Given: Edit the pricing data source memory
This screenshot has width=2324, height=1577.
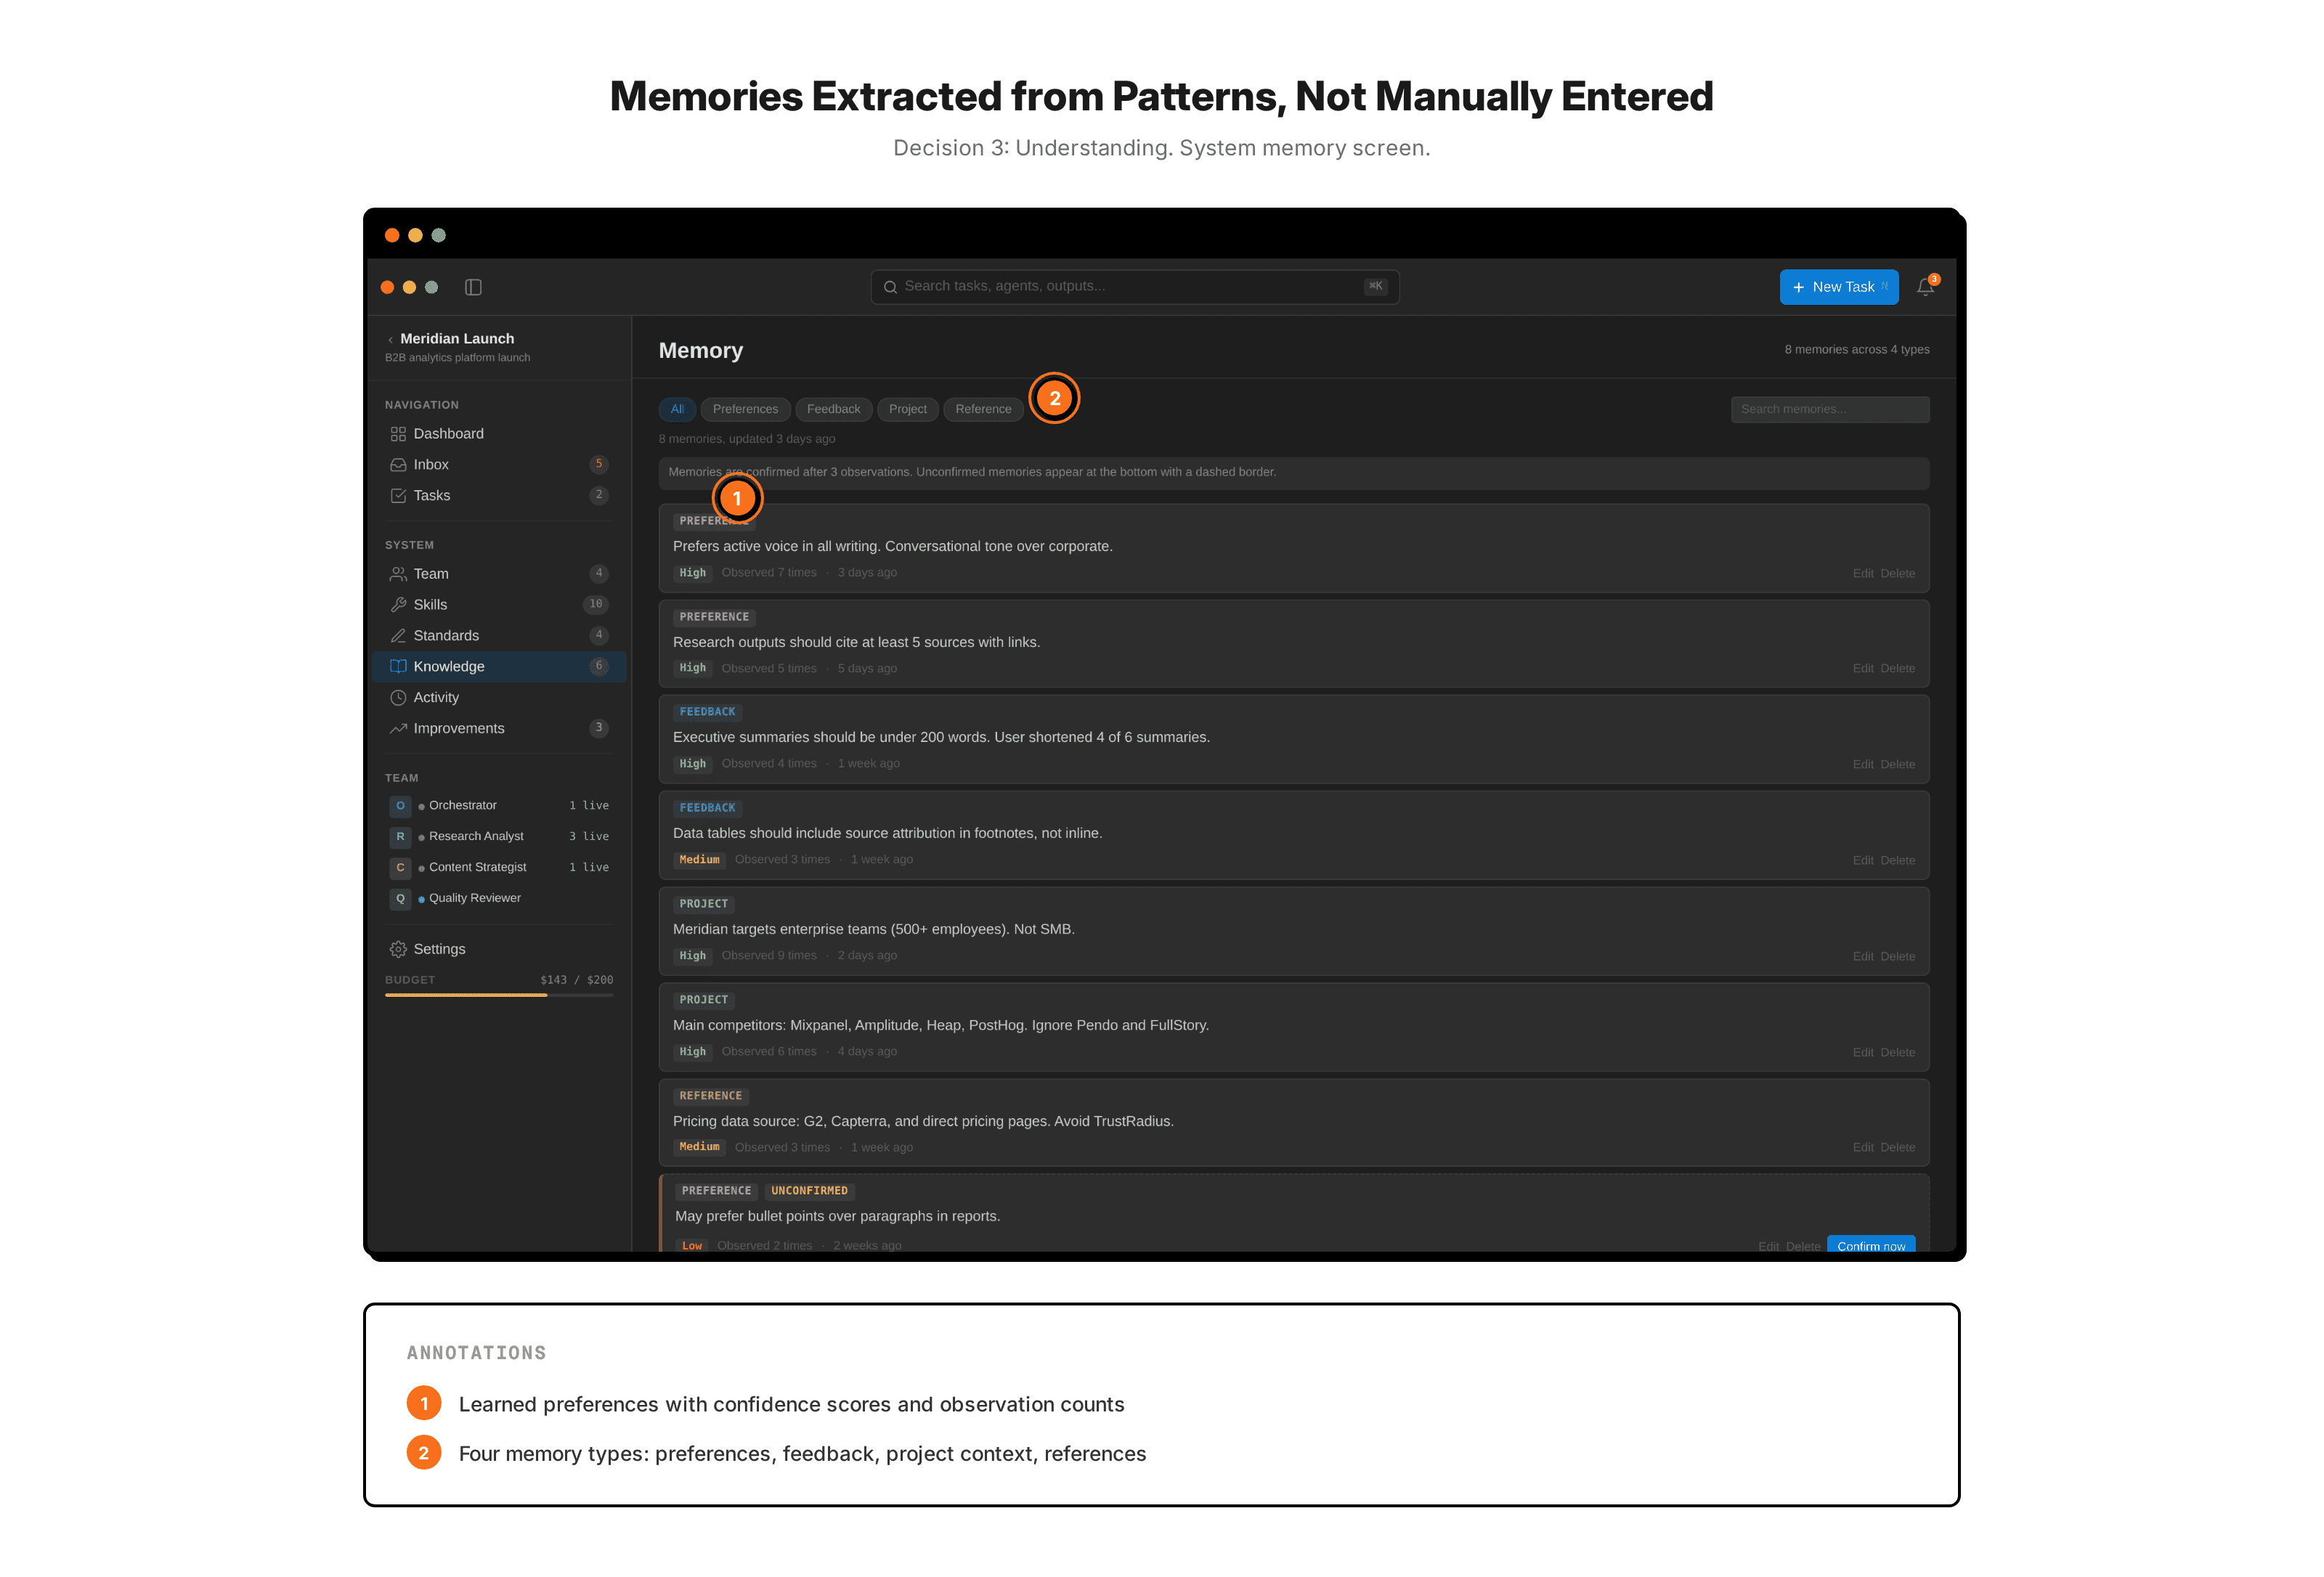Looking at the screenshot, I should click(x=1862, y=1148).
